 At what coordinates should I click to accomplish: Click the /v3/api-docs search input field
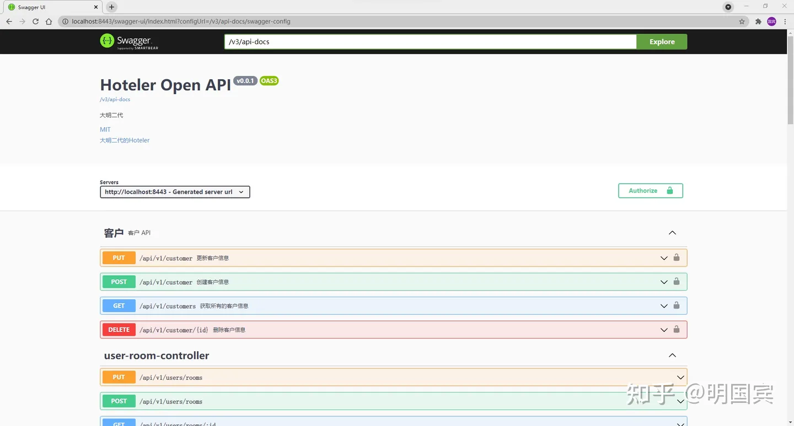[x=430, y=41]
